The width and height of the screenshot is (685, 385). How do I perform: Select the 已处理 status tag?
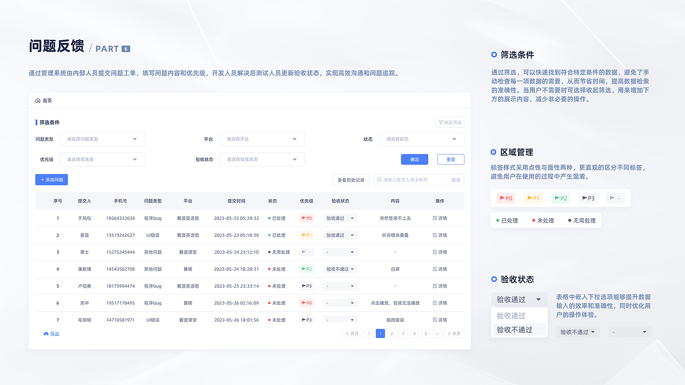(x=507, y=220)
